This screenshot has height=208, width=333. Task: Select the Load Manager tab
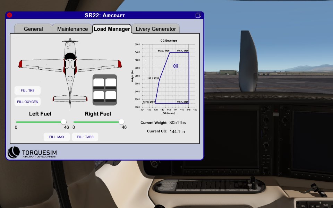[x=112, y=29]
